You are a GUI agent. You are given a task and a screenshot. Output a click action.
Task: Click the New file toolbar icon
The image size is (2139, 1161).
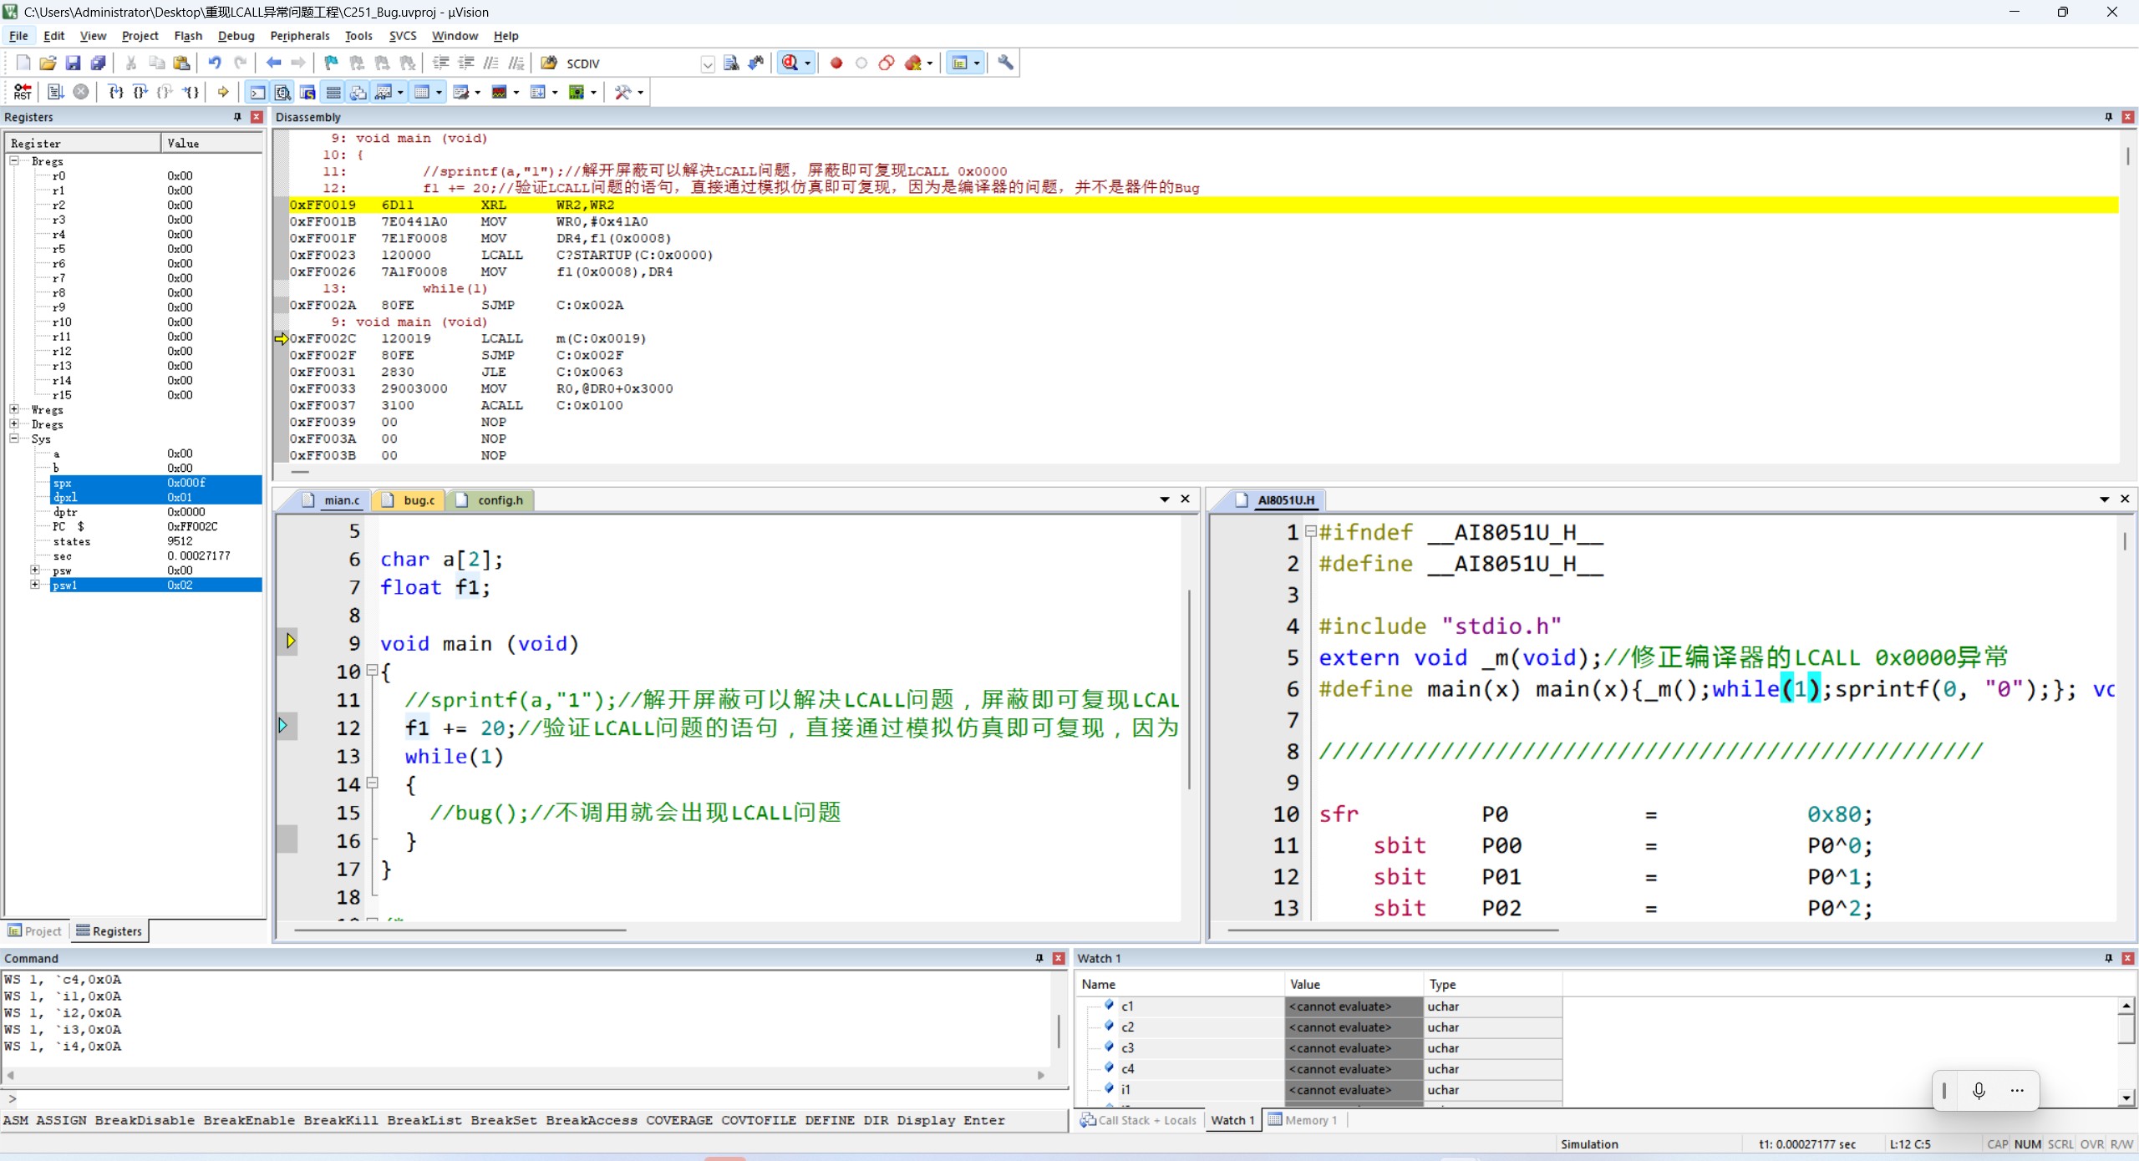23,63
